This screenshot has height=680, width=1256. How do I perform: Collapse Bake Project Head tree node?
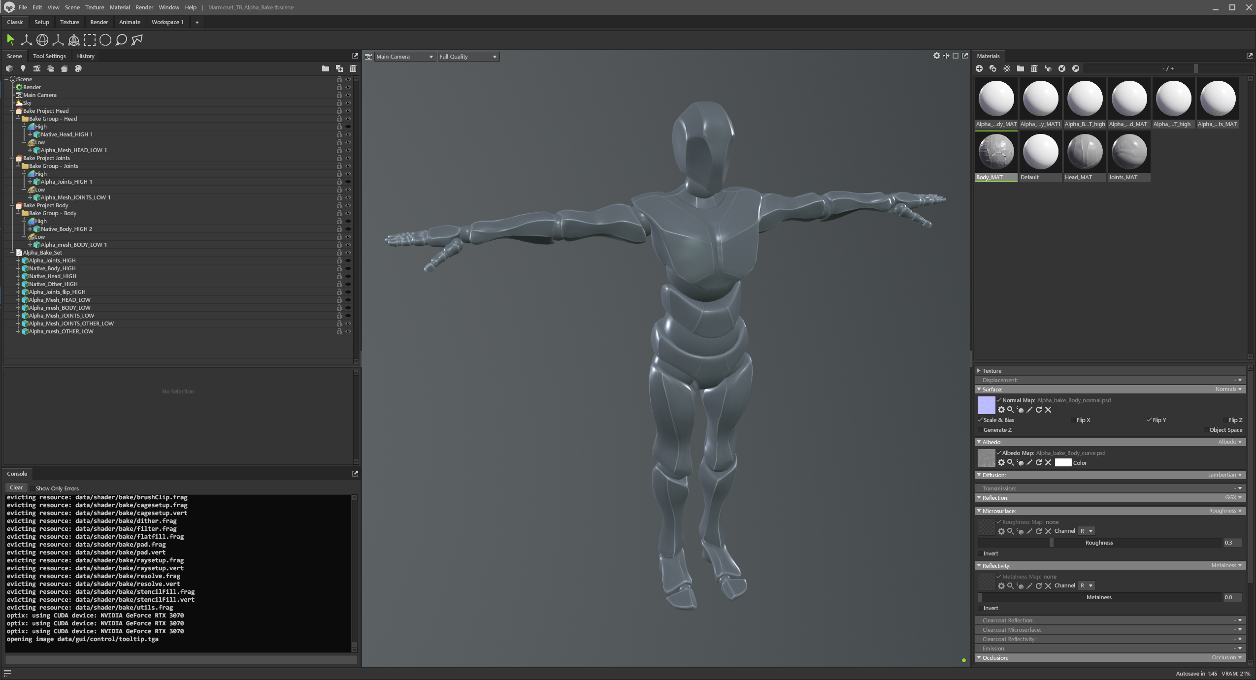click(12, 111)
